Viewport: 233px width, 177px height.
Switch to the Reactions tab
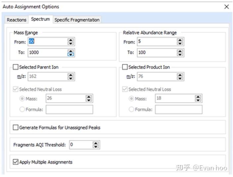click(17, 20)
